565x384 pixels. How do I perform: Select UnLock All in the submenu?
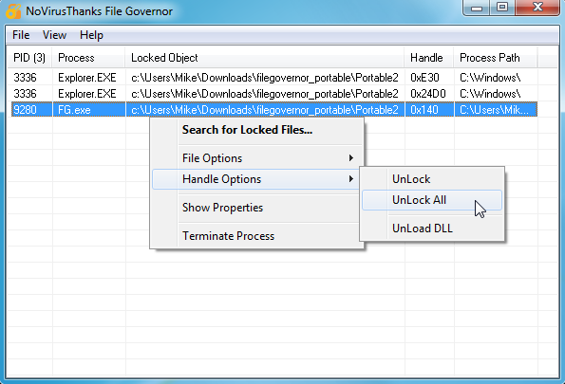pos(432,200)
